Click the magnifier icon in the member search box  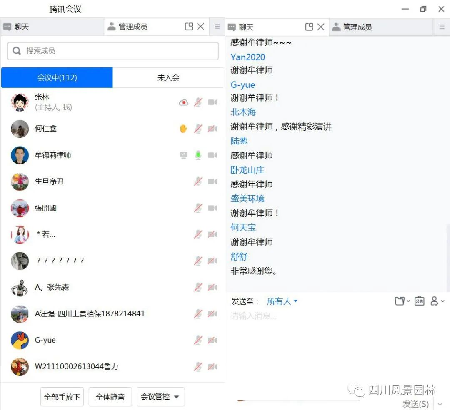[17, 51]
